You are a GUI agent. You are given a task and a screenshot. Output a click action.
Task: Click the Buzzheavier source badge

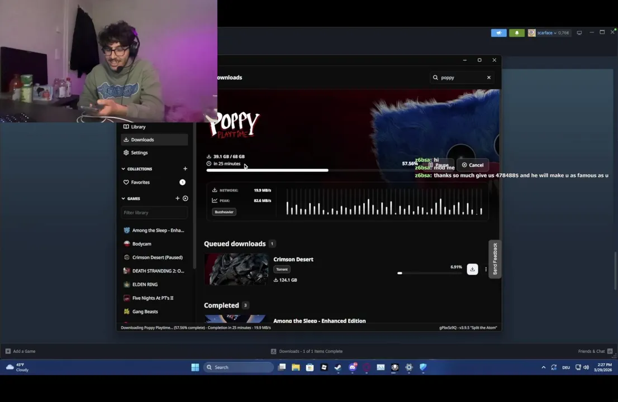(224, 212)
